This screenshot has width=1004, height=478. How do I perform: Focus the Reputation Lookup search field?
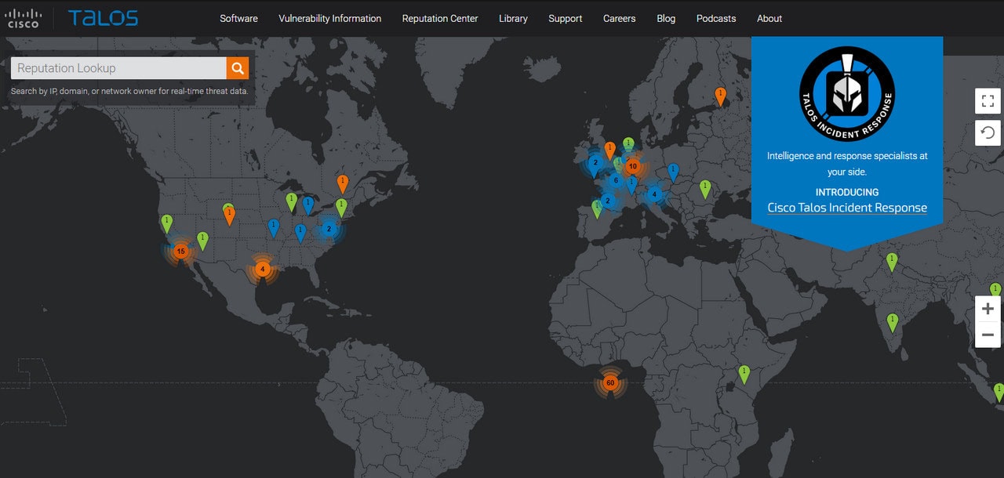(118, 68)
